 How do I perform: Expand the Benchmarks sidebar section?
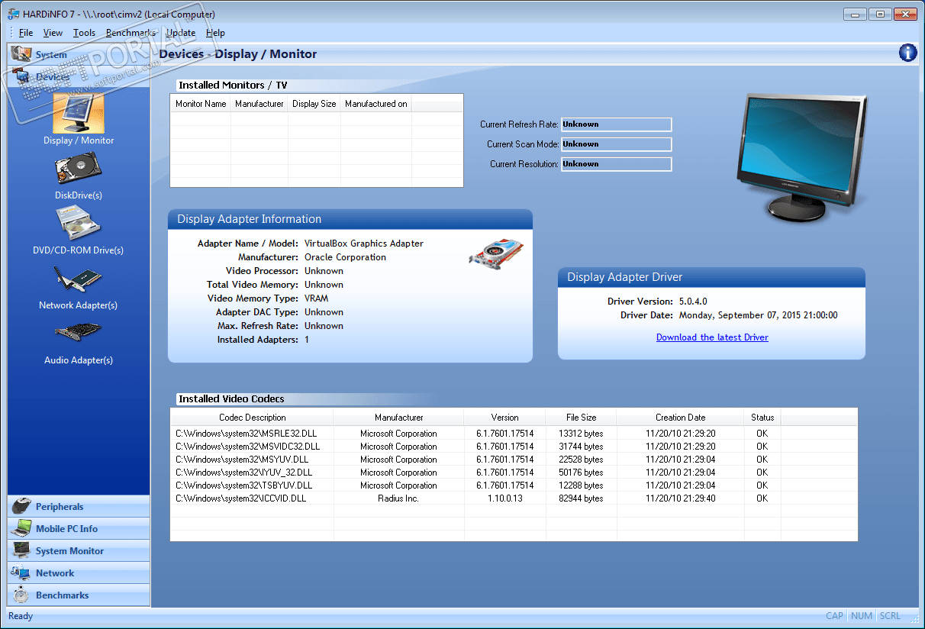tap(79, 595)
